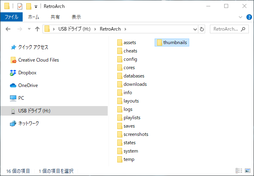Select the states folder icon

(x=120, y=143)
